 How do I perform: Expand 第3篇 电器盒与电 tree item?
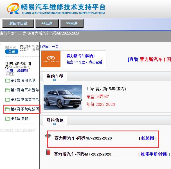point(25,100)
